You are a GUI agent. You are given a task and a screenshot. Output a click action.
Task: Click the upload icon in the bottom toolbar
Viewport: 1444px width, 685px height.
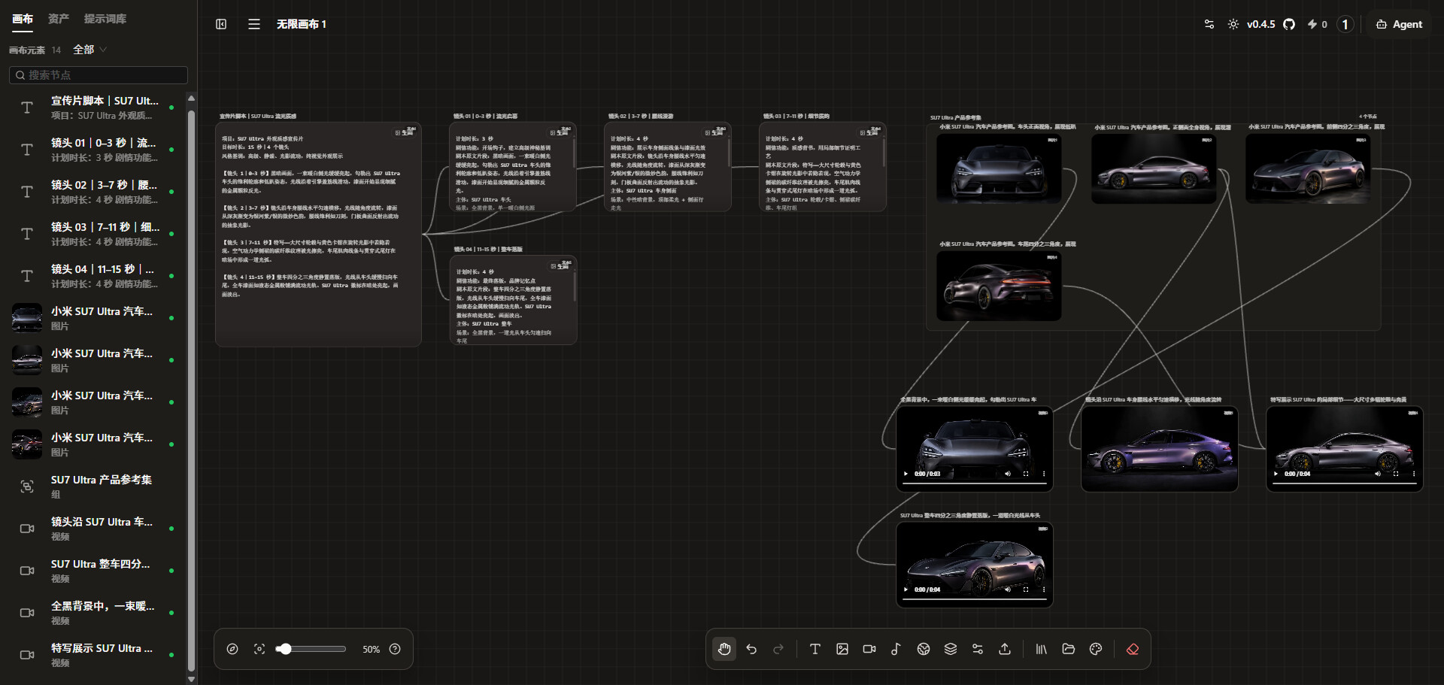tap(1005, 649)
